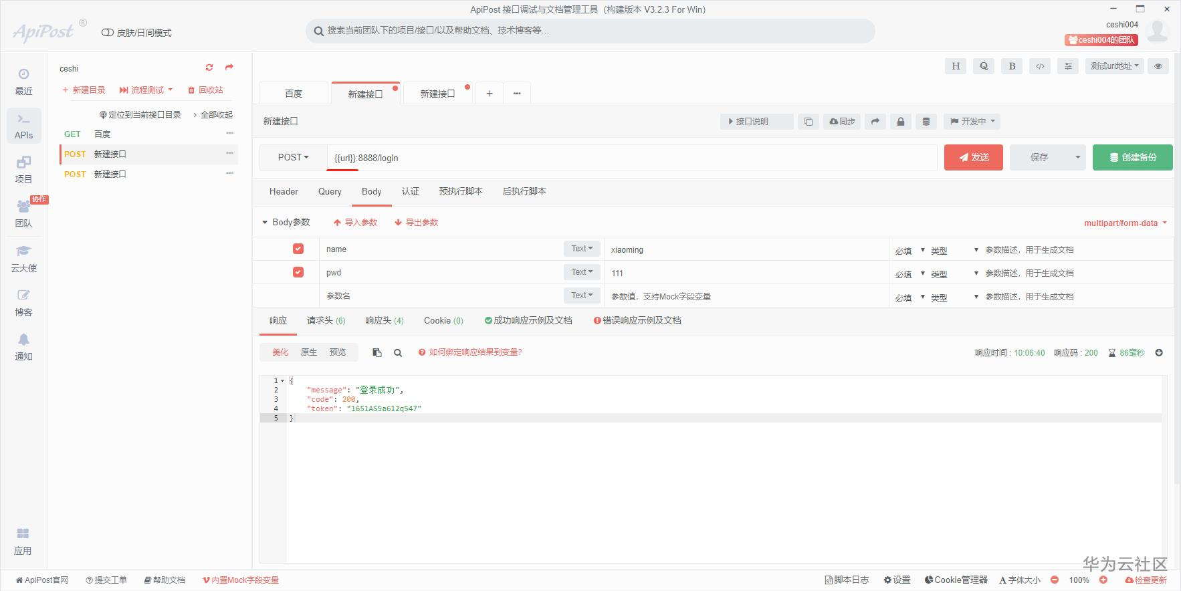Click the Q toolbar button
The image size is (1181, 591).
[984, 66]
